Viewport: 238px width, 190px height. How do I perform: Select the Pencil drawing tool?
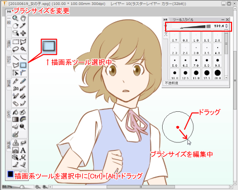coord(23,81)
